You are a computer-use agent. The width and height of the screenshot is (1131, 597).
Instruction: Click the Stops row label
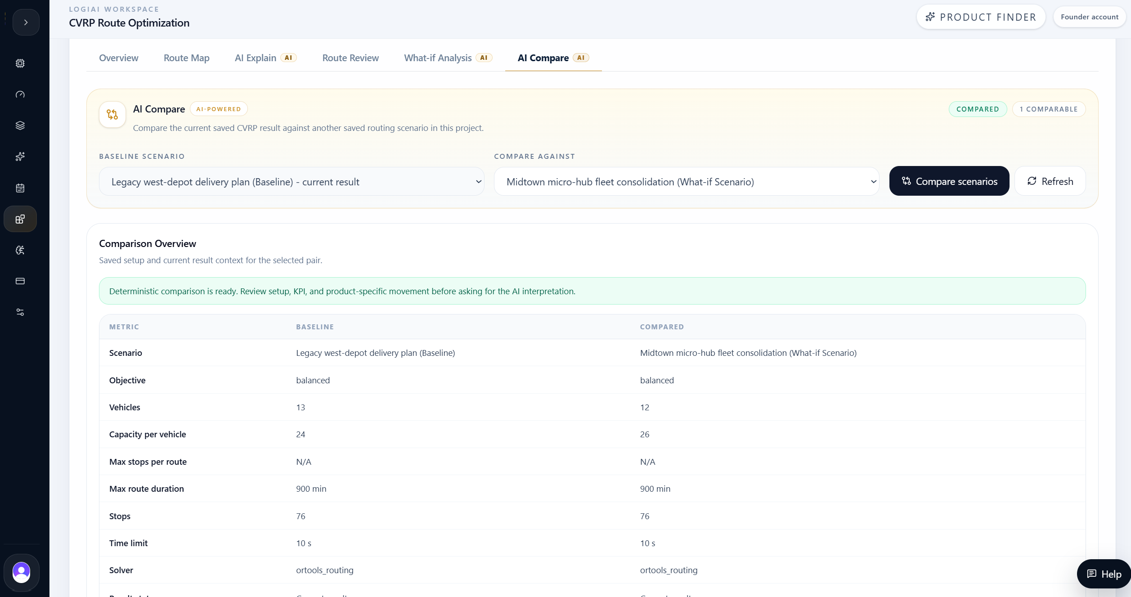120,516
